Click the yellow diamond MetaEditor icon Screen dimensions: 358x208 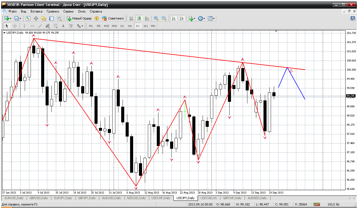tap(96, 18)
